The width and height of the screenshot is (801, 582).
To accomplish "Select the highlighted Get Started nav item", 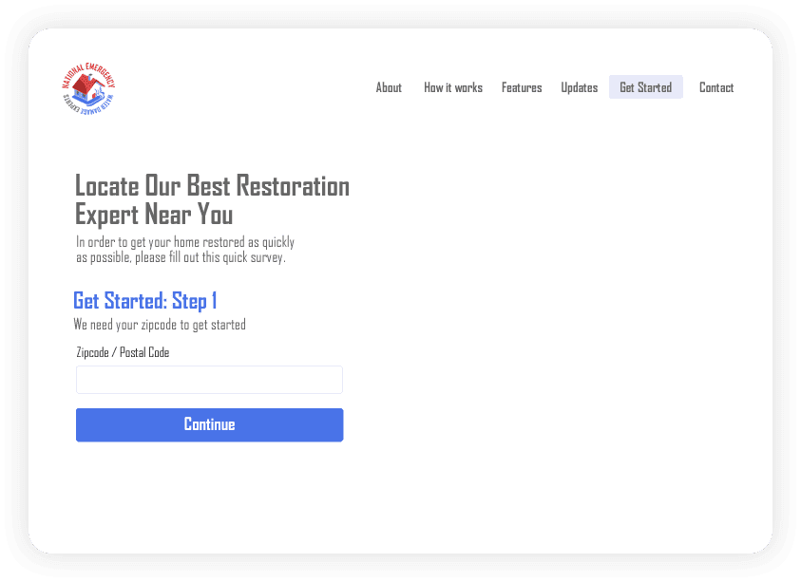I will coord(645,87).
